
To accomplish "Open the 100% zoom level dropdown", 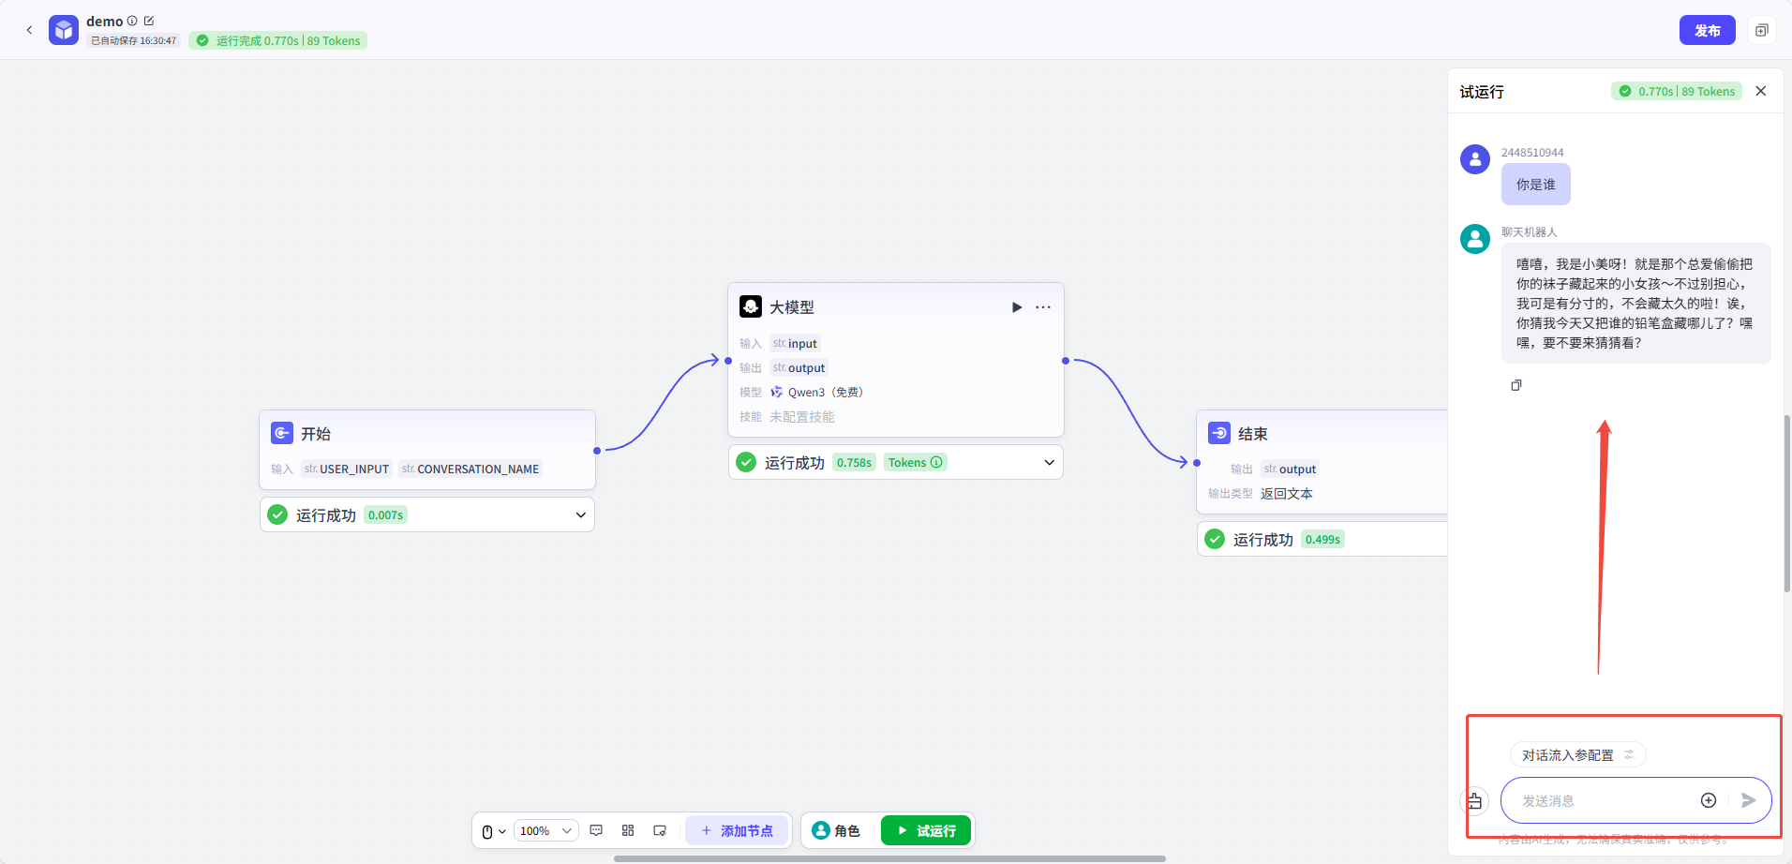I will [545, 831].
